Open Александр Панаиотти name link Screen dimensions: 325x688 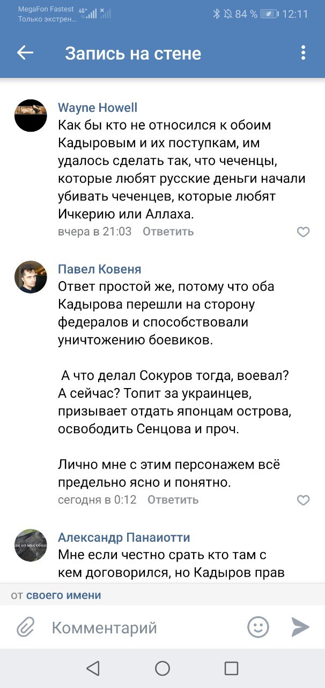[x=124, y=537]
